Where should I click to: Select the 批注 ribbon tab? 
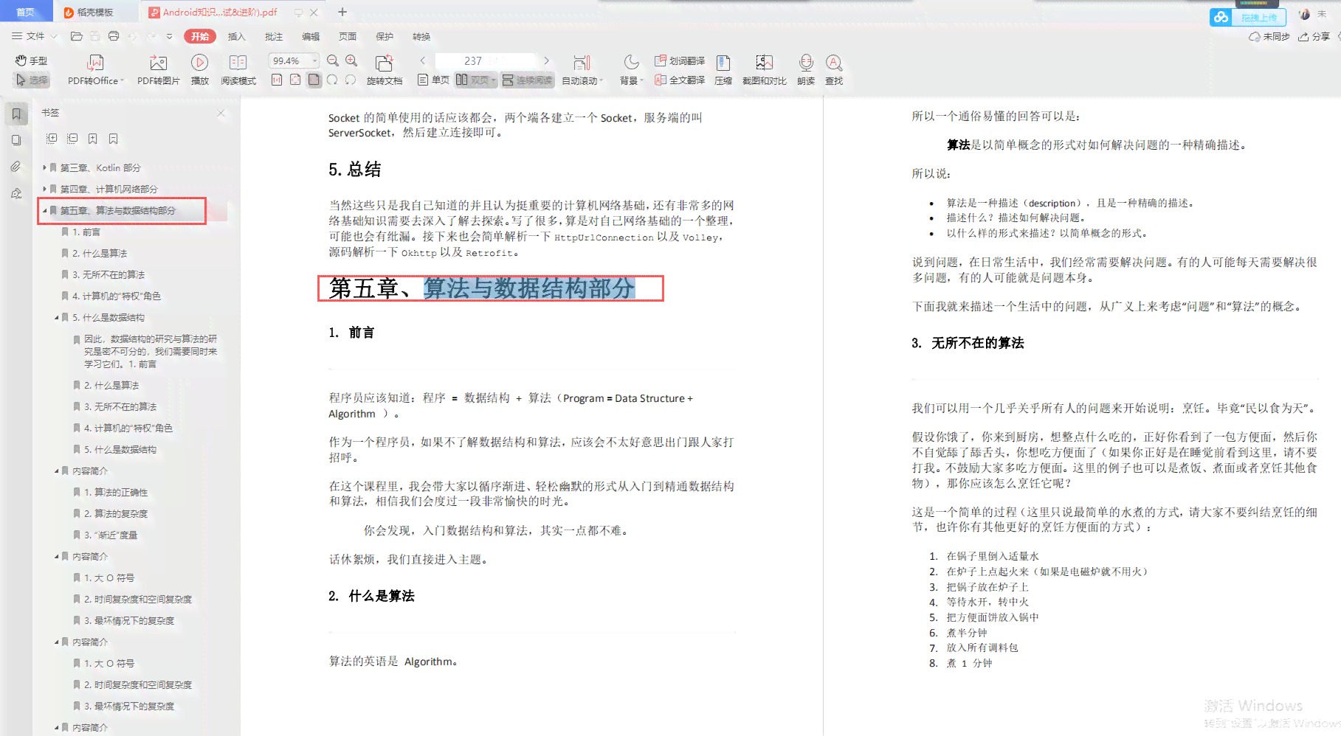tap(273, 36)
